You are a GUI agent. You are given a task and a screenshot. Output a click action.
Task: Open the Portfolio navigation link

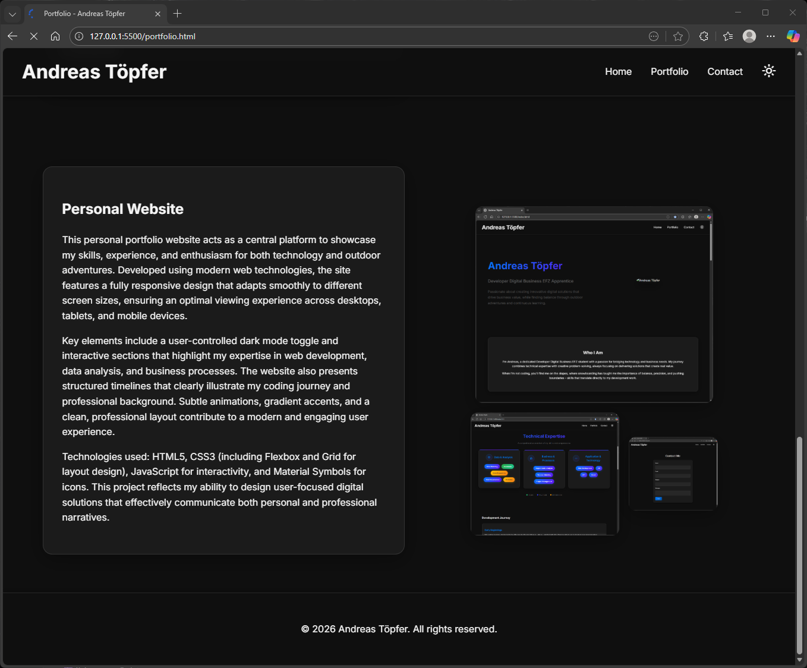click(x=669, y=71)
